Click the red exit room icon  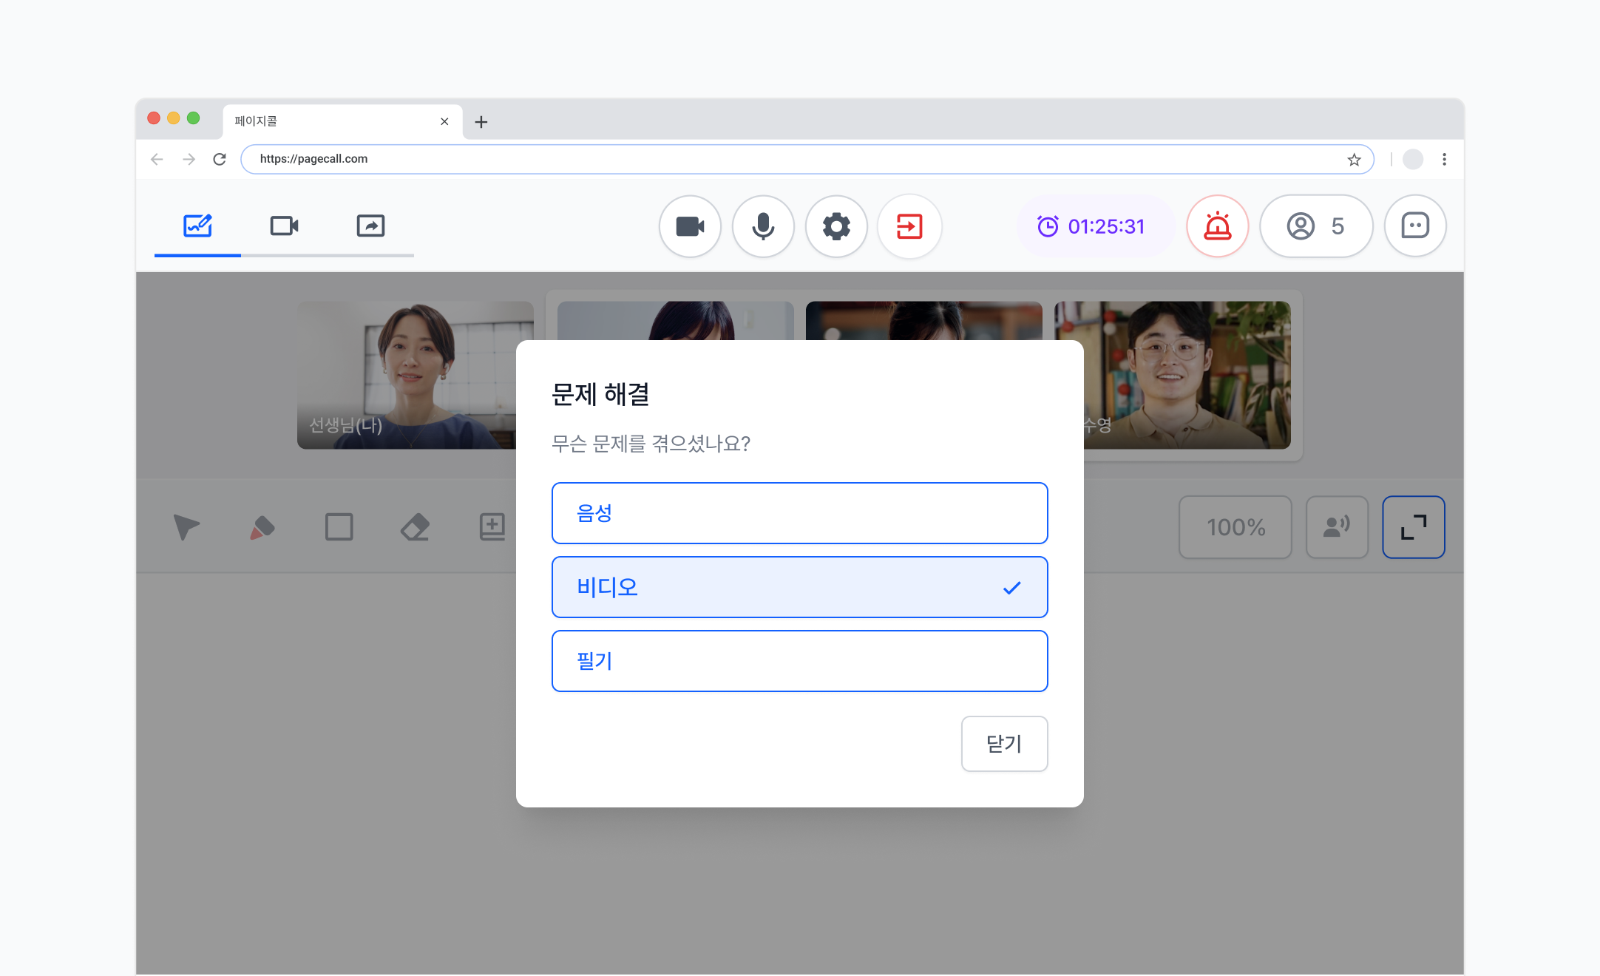pos(909,226)
